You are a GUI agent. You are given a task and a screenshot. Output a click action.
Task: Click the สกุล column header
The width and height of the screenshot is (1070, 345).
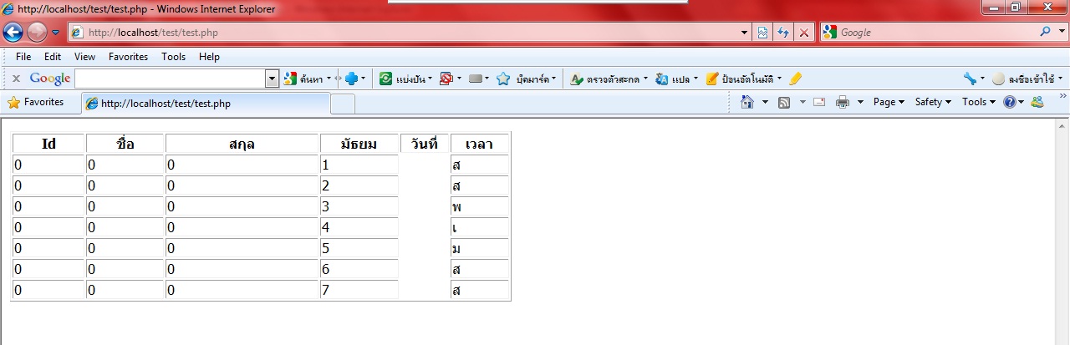click(x=242, y=144)
